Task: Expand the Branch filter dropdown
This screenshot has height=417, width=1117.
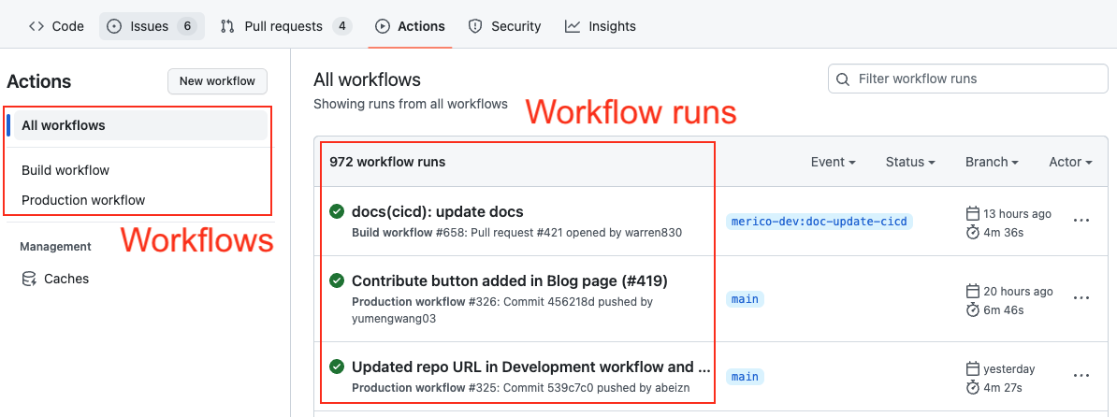Action: (992, 162)
